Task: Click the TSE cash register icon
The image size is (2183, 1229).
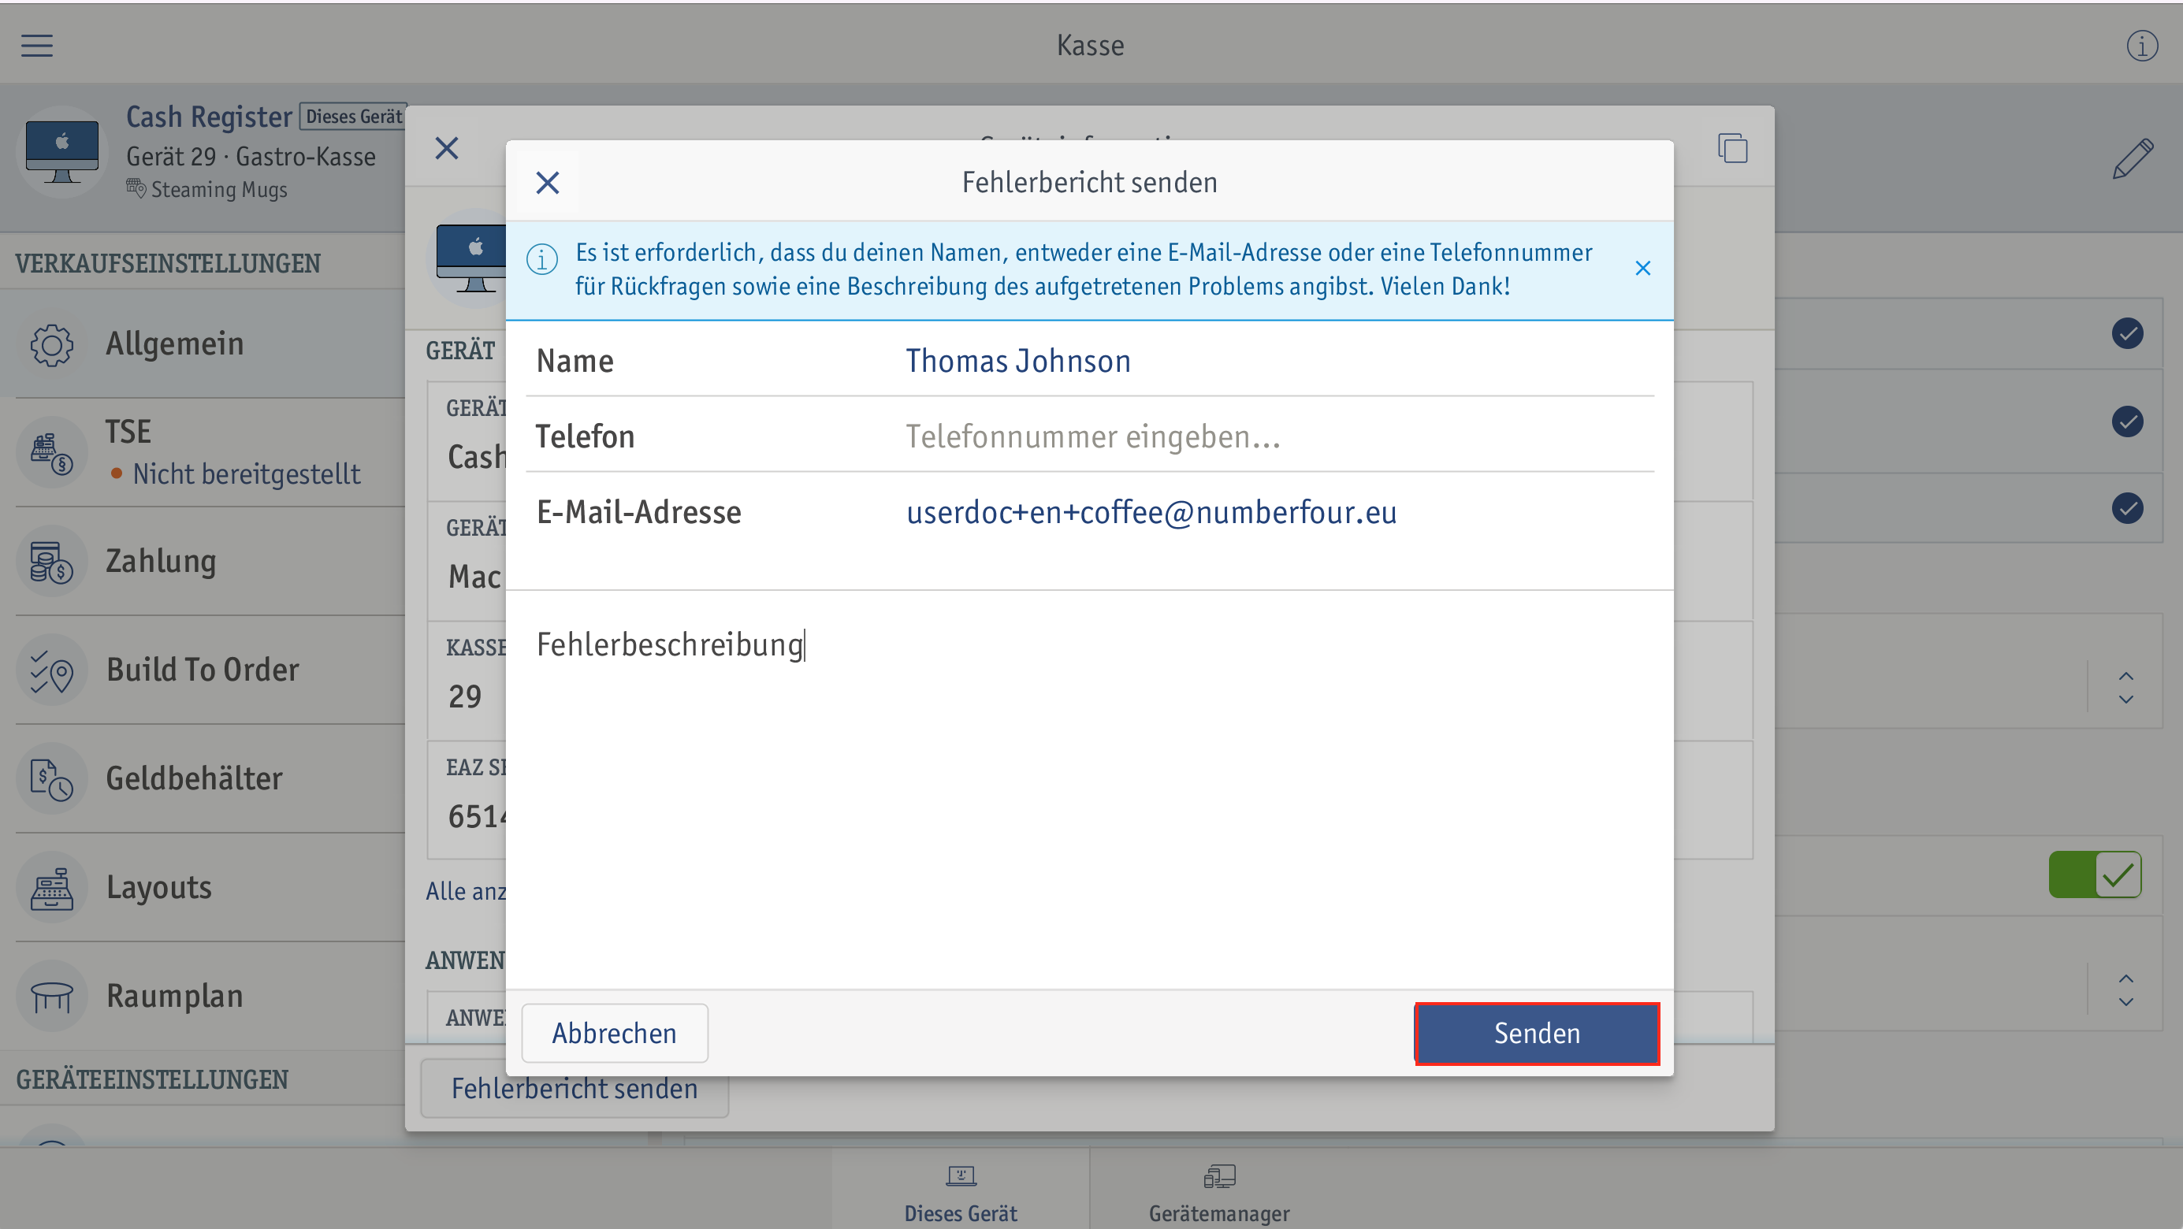Action: tap(52, 452)
